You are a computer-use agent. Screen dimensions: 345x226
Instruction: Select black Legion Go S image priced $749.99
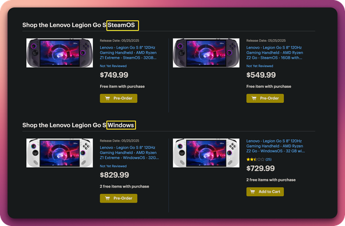[x=59, y=53]
